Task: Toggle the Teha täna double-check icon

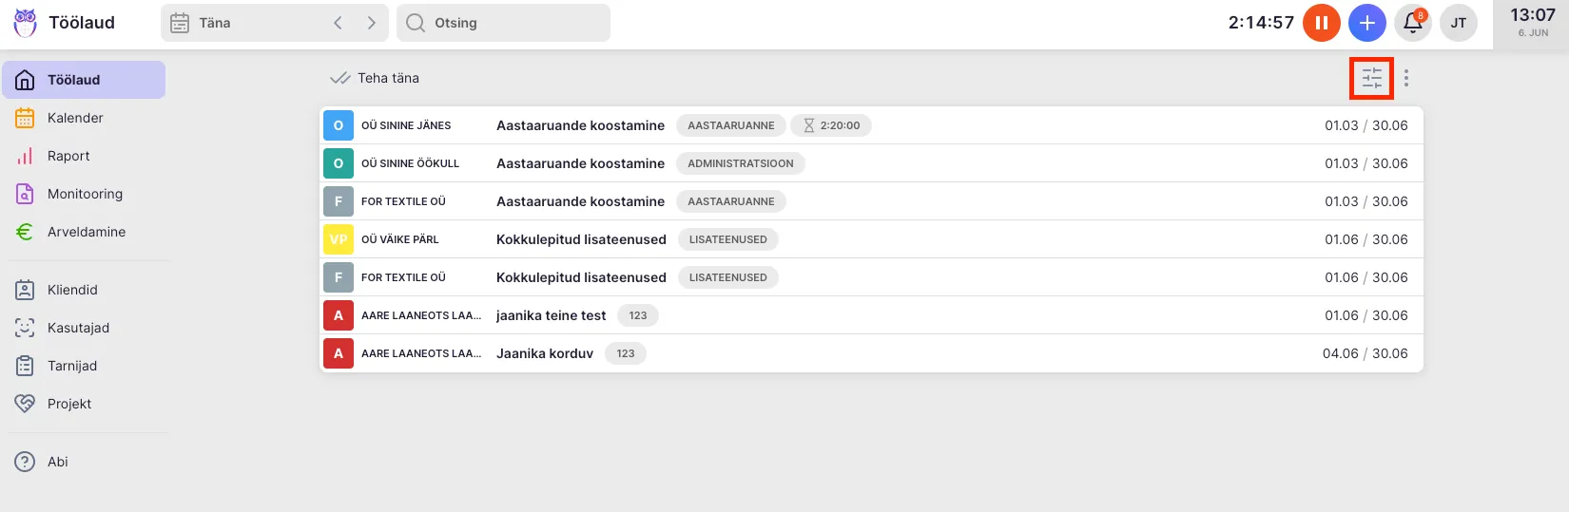Action: point(339,78)
